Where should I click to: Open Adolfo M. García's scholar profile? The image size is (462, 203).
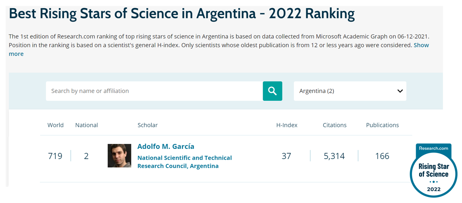coord(166,147)
